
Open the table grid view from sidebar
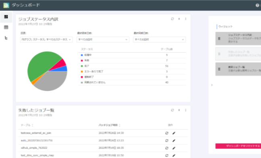tap(6, 27)
